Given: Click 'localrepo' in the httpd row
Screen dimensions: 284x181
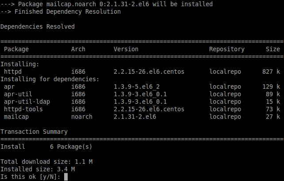Looking at the screenshot, I should (225, 72).
